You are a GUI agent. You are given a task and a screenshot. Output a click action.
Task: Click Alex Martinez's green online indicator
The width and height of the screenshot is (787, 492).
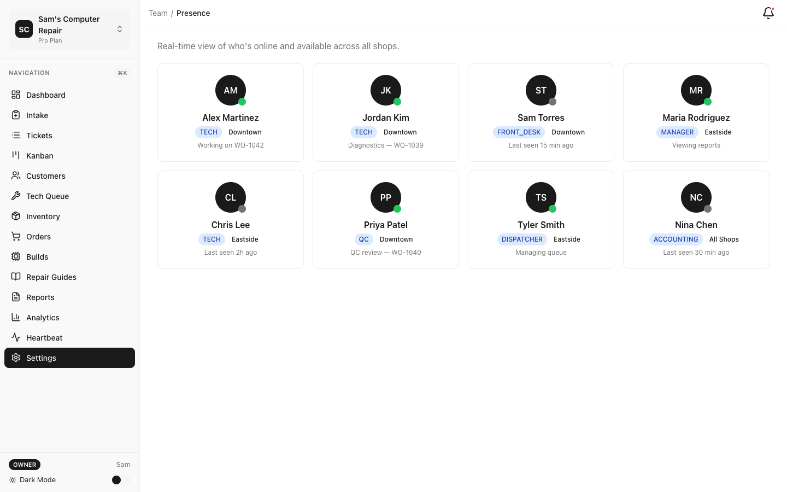pos(242,102)
